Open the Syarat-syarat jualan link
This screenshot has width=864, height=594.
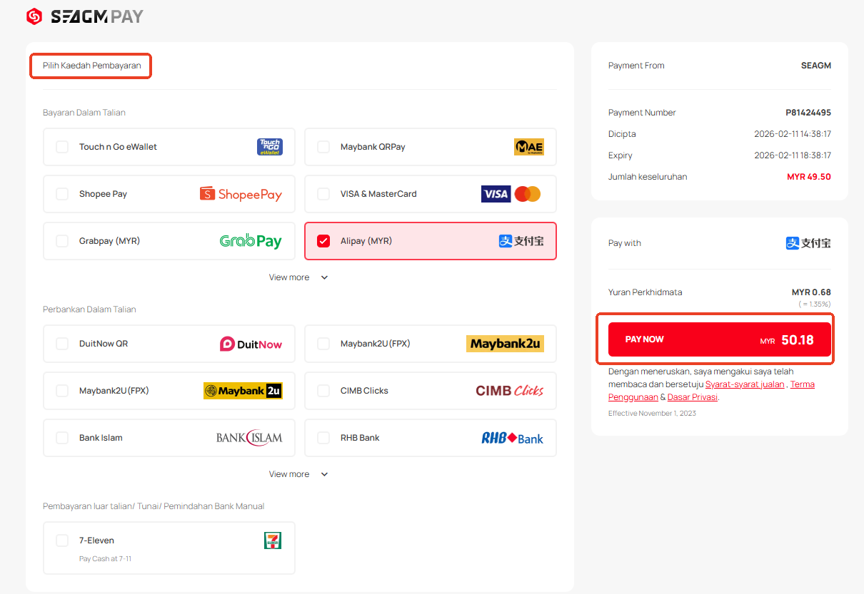(744, 384)
